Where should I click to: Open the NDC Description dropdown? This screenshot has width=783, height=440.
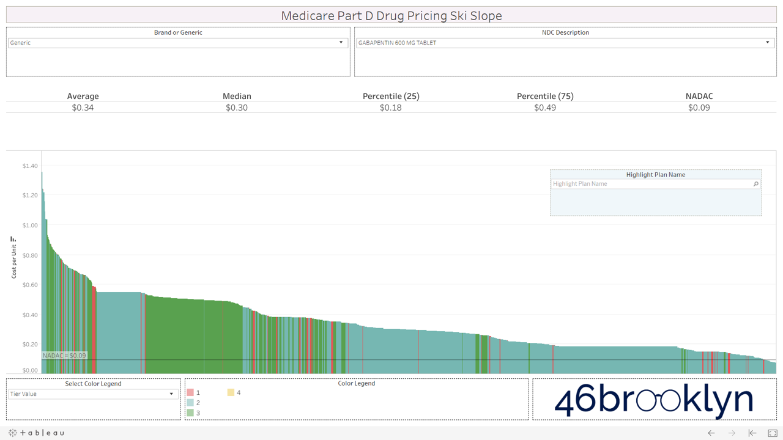click(x=565, y=43)
